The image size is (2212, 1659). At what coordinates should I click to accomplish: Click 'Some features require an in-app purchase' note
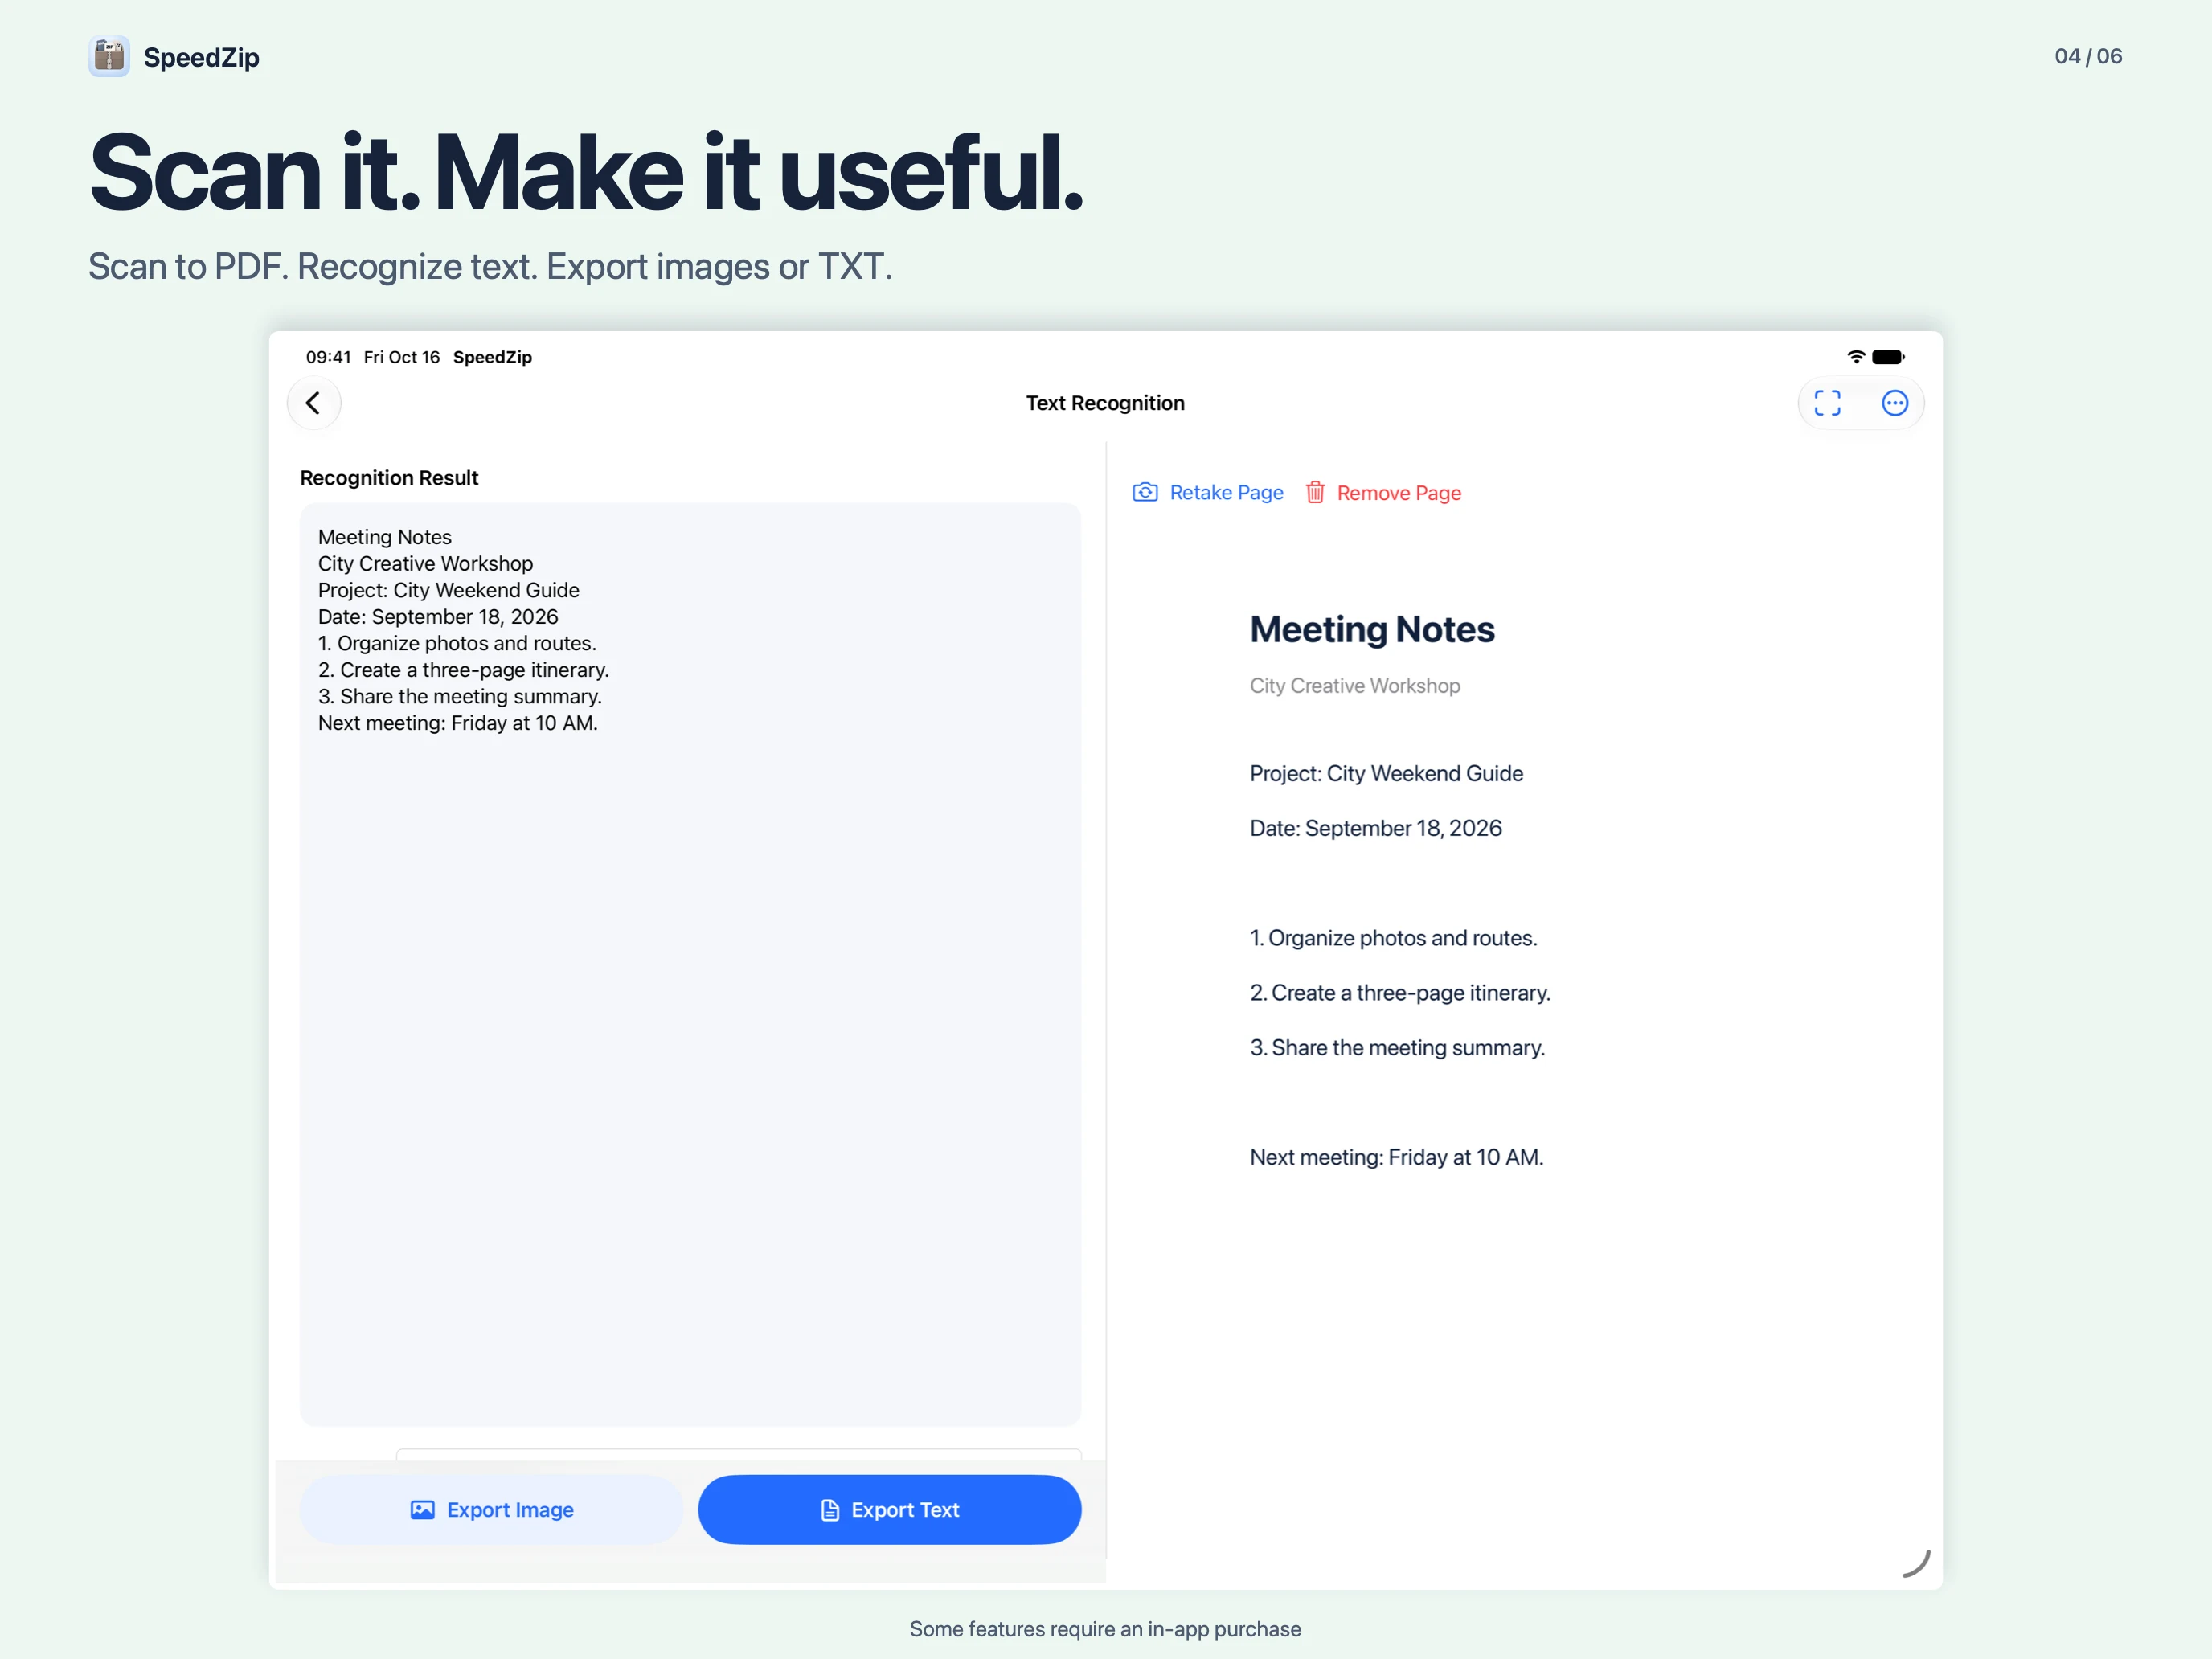tap(1105, 1629)
